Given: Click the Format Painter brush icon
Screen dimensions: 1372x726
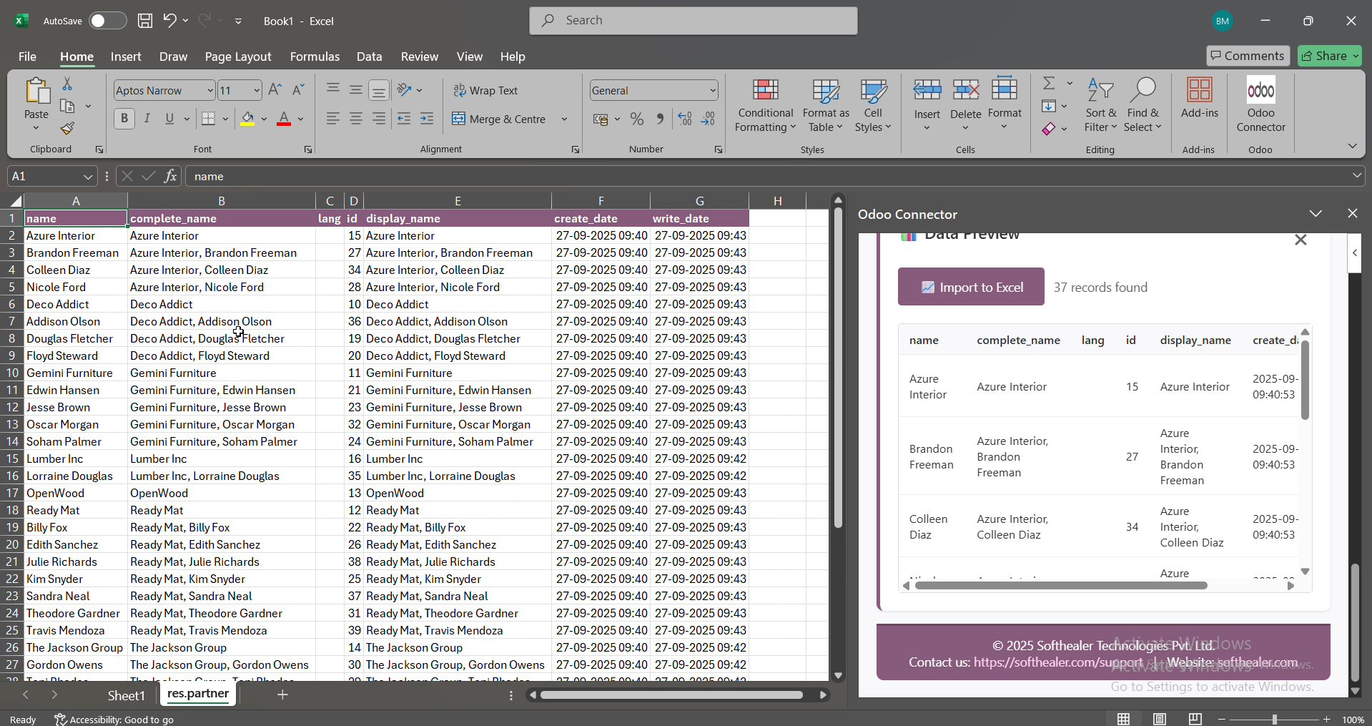Looking at the screenshot, I should (x=67, y=129).
